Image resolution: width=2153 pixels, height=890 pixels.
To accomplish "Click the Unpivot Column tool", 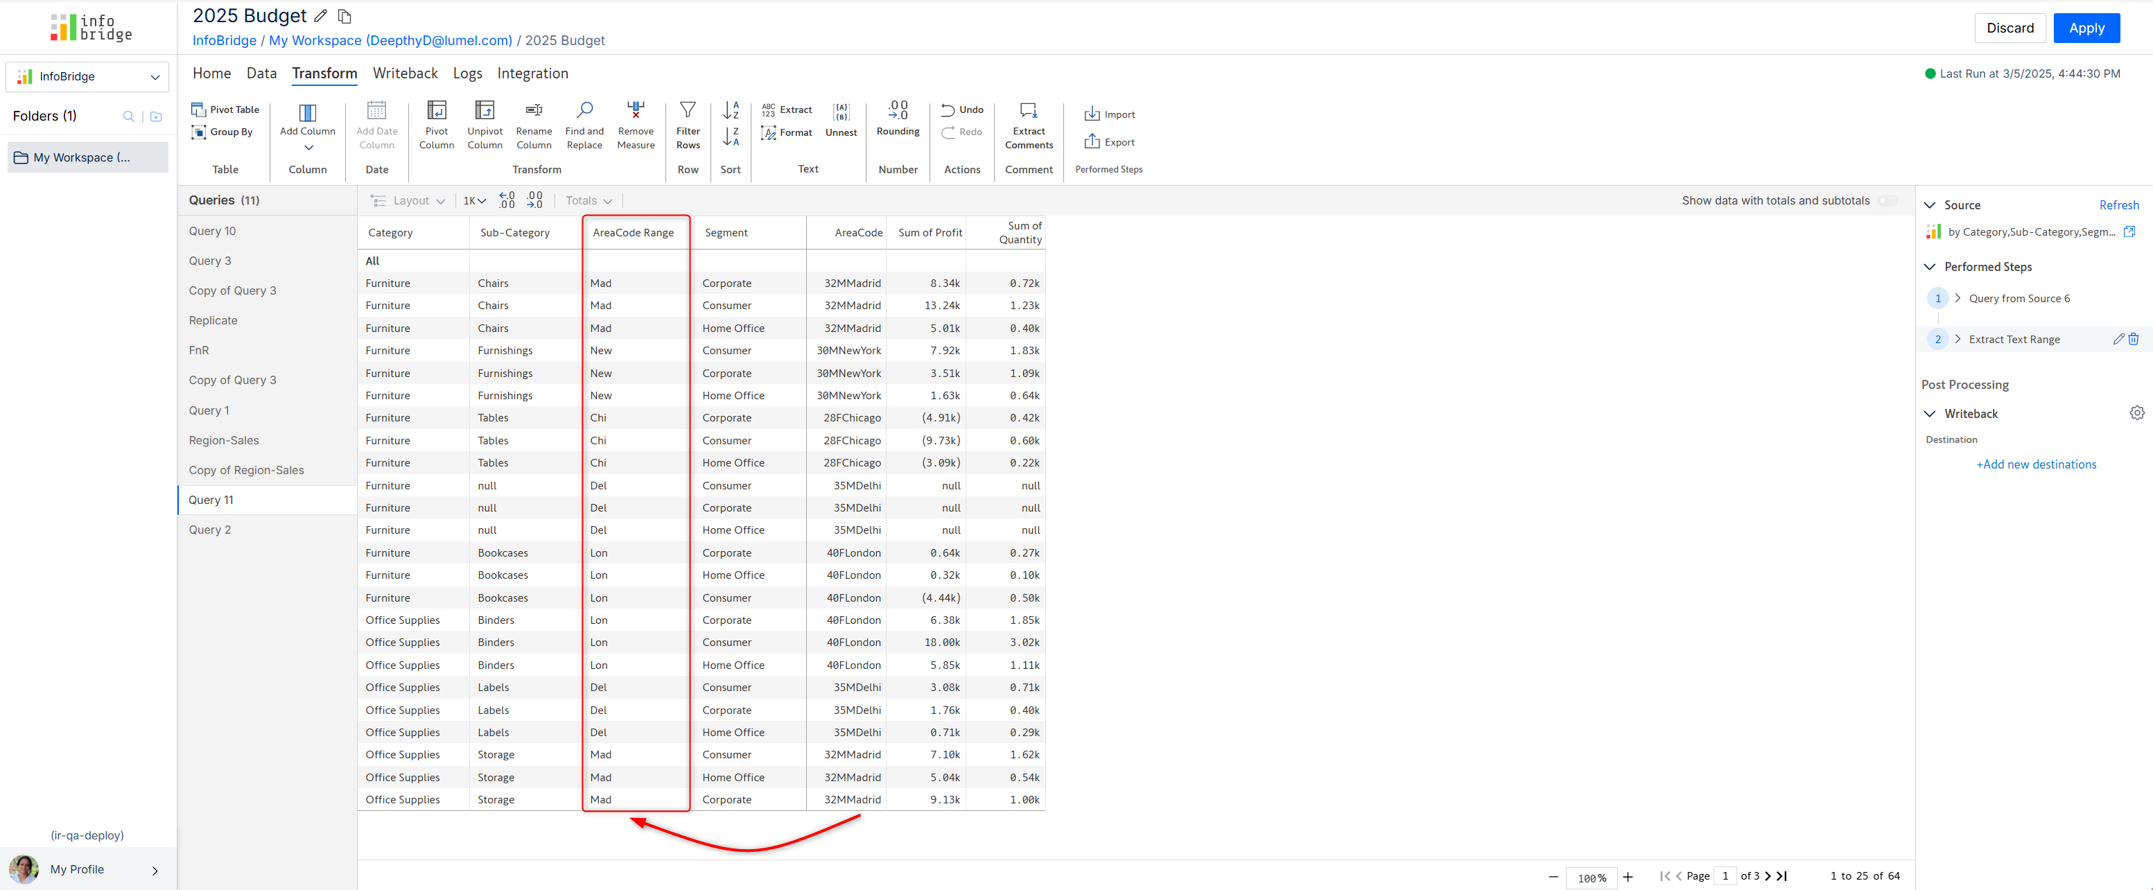I will tap(485, 111).
